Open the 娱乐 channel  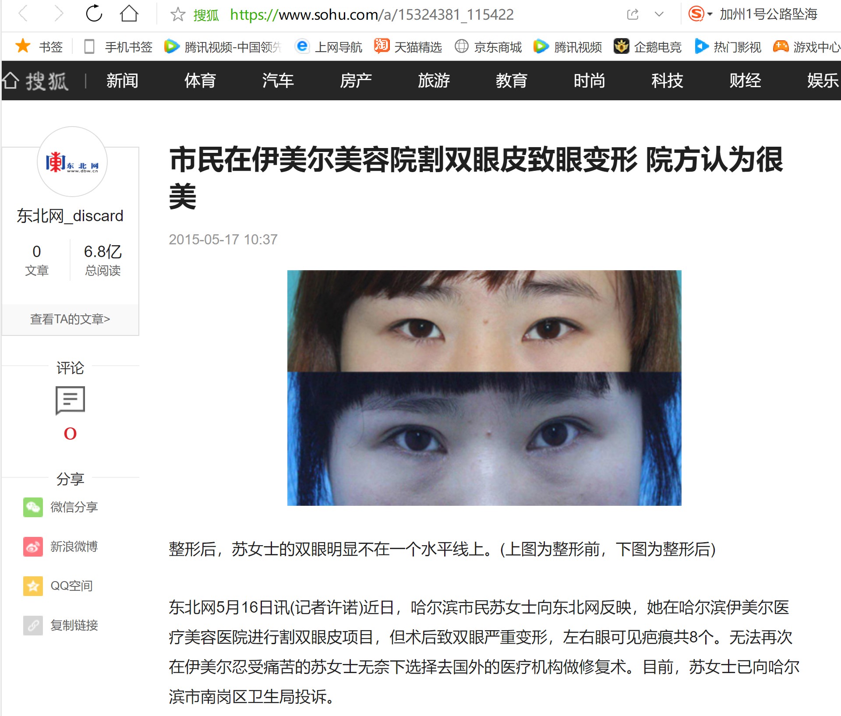[x=823, y=81]
